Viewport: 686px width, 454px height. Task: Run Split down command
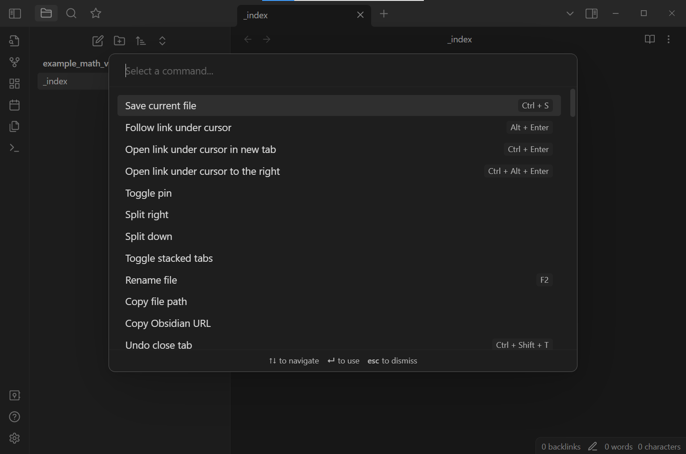tap(339, 236)
